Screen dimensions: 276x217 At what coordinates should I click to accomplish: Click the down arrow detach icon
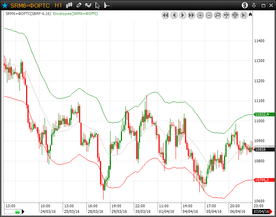pos(254,5)
